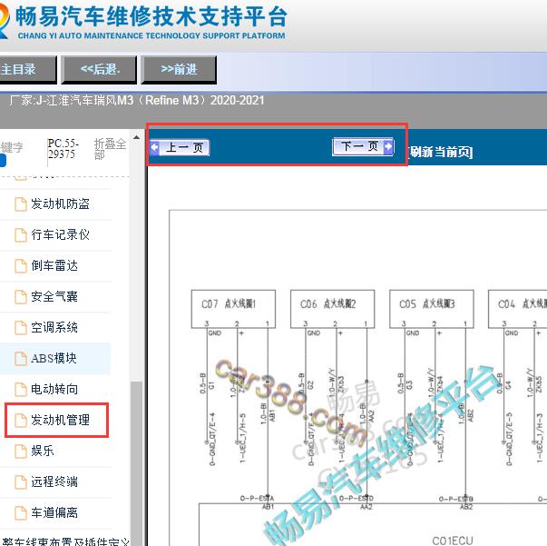Click the C07 点火线圈1 component box
The image size is (547, 546).
coord(233,309)
